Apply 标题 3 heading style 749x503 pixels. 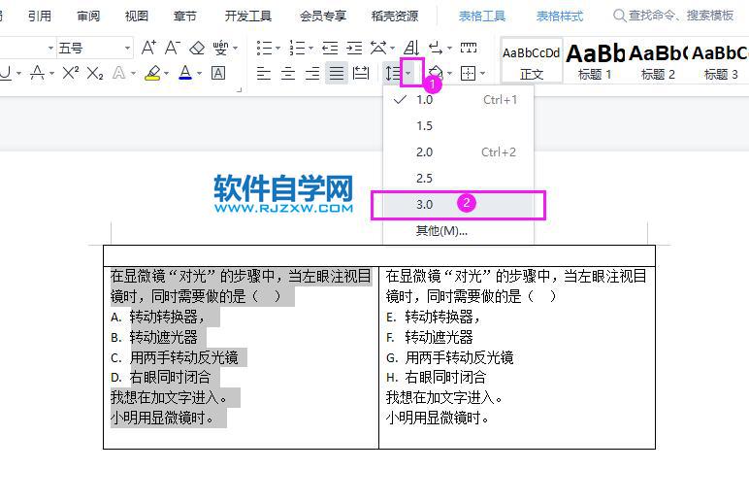720,61
